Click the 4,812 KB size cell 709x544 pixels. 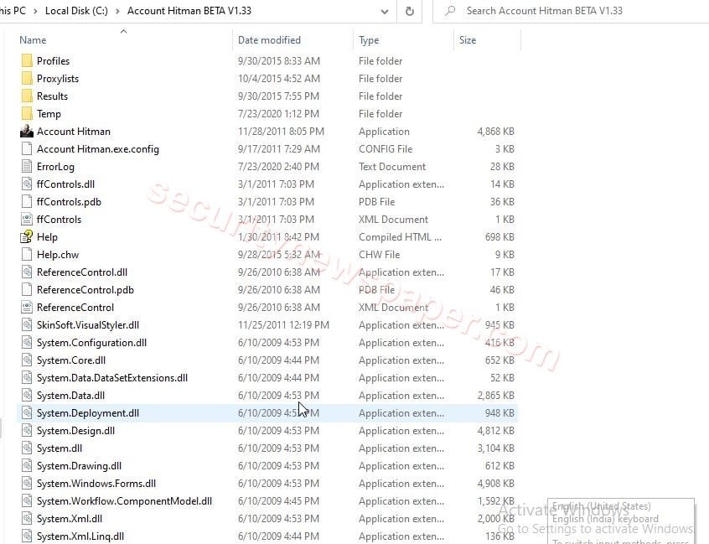(x=495, y=431)
